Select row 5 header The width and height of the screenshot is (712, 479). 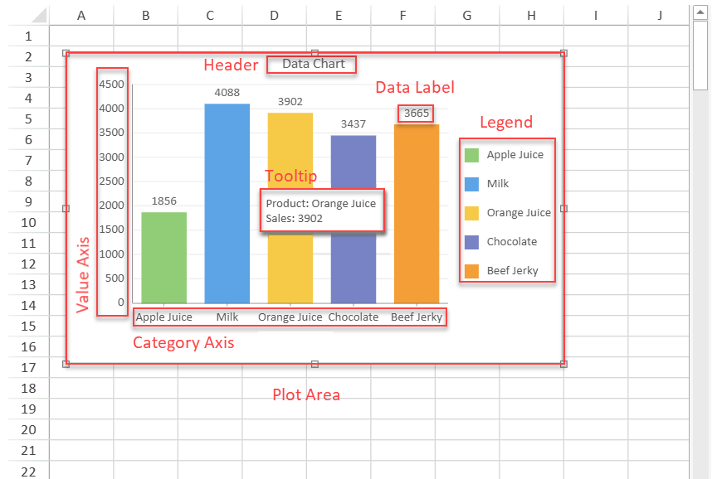28,119
